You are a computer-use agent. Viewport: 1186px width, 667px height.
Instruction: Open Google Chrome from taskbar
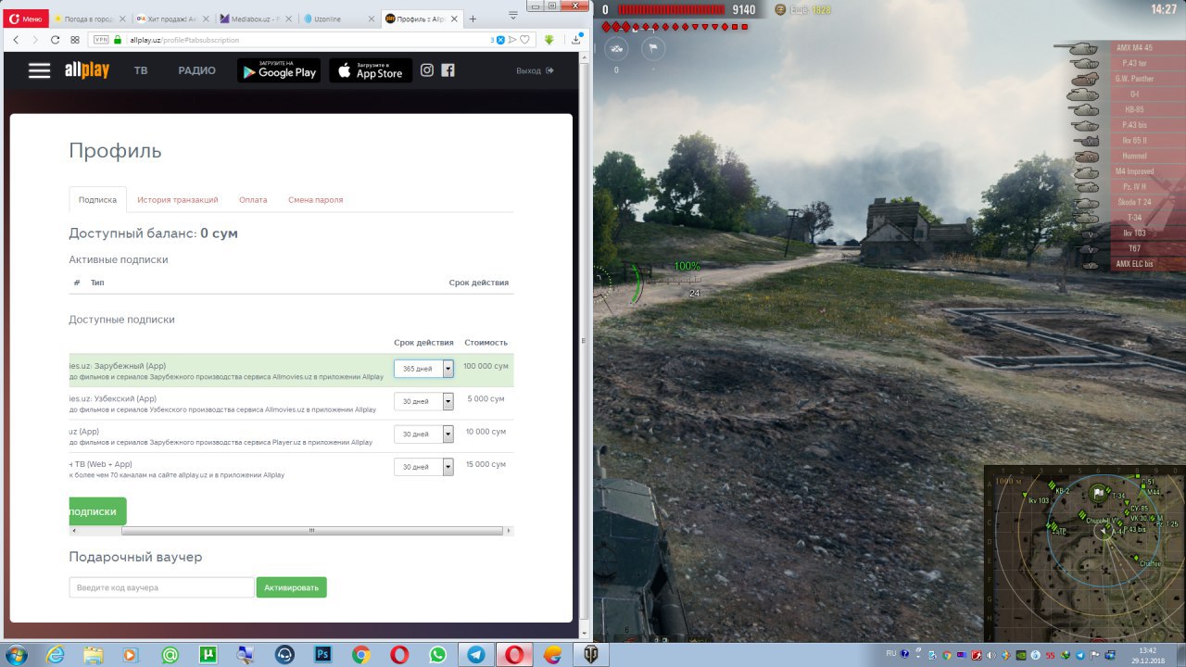(361, 654)
